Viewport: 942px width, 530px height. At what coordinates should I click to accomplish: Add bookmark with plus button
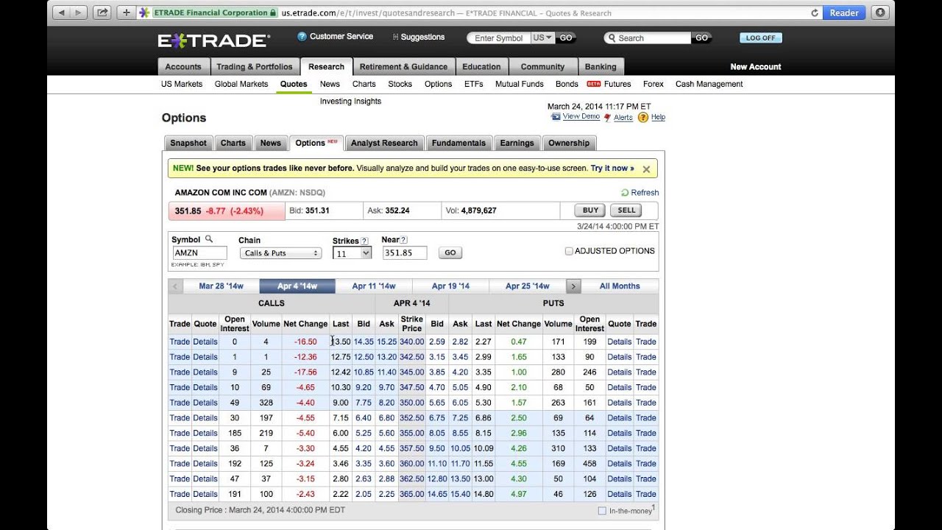tap(126, 13)
